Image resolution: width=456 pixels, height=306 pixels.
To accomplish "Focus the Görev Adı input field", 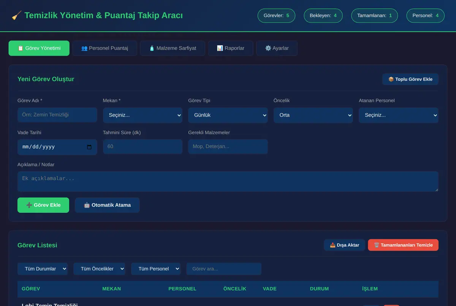I will 57,115.
